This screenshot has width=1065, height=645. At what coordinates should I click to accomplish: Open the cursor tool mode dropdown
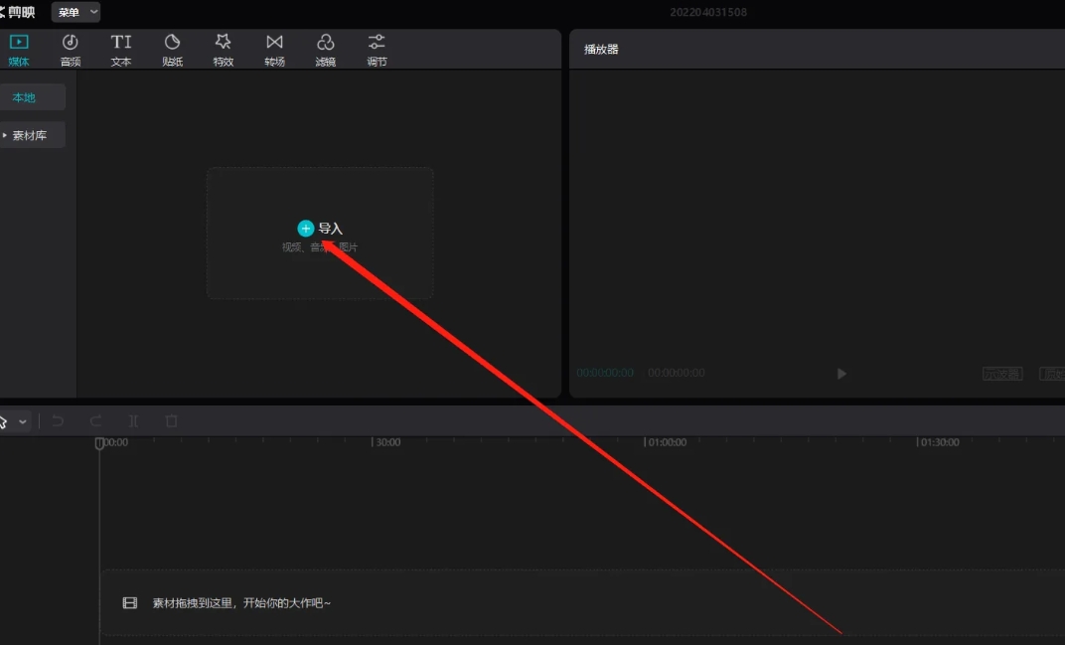point(23,421)
